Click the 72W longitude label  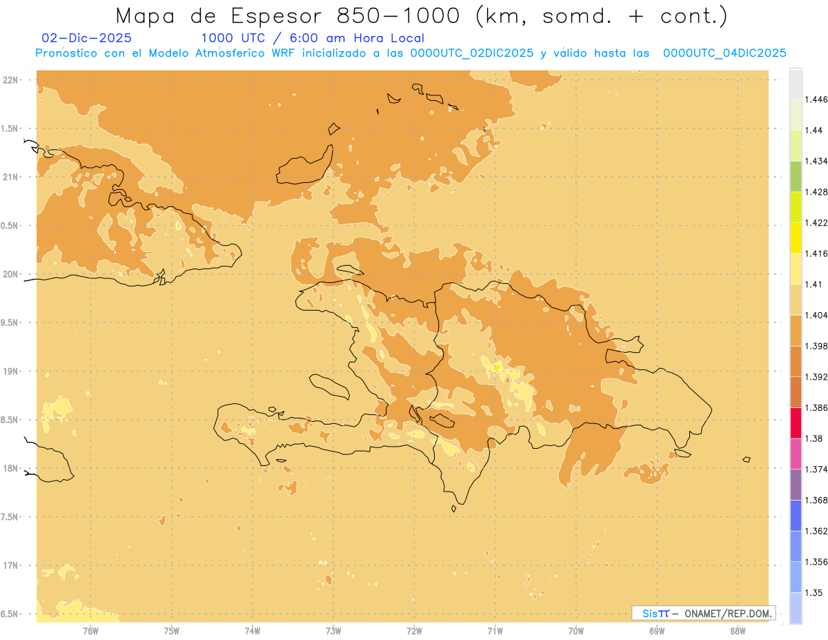click(414, 631)
